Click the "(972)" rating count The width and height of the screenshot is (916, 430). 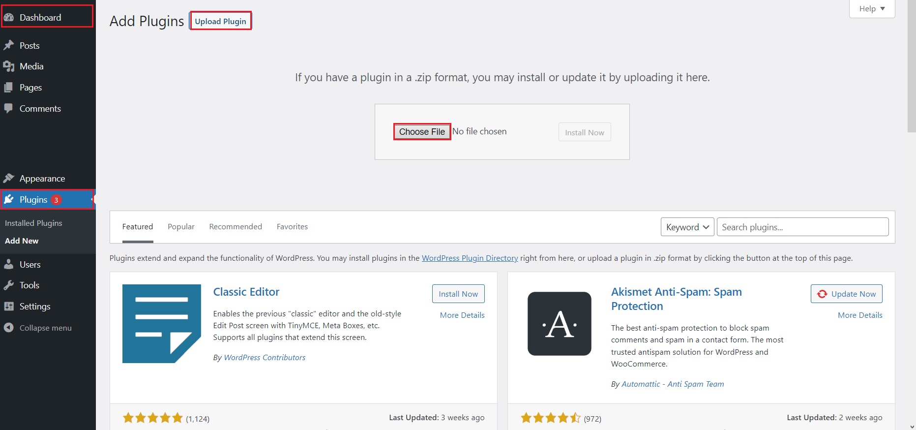[592, 419]
